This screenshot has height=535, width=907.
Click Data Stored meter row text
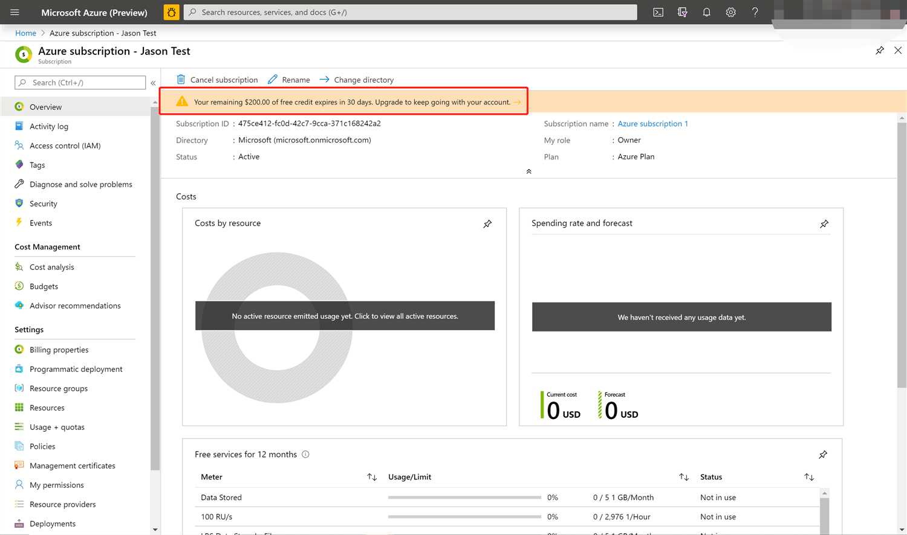(x=221, y=498)
